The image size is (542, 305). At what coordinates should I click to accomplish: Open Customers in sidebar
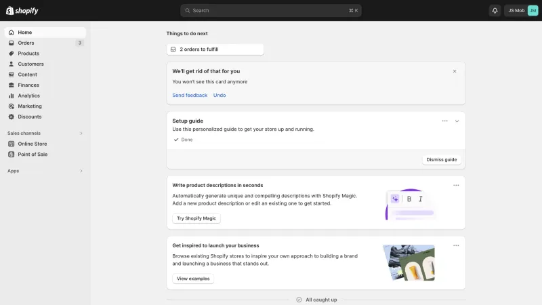45,64
